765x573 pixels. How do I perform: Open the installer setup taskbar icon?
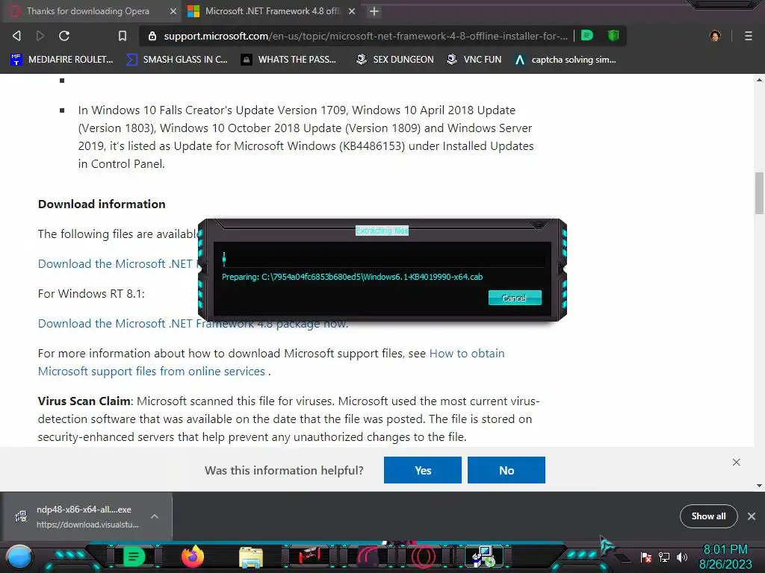483,557
